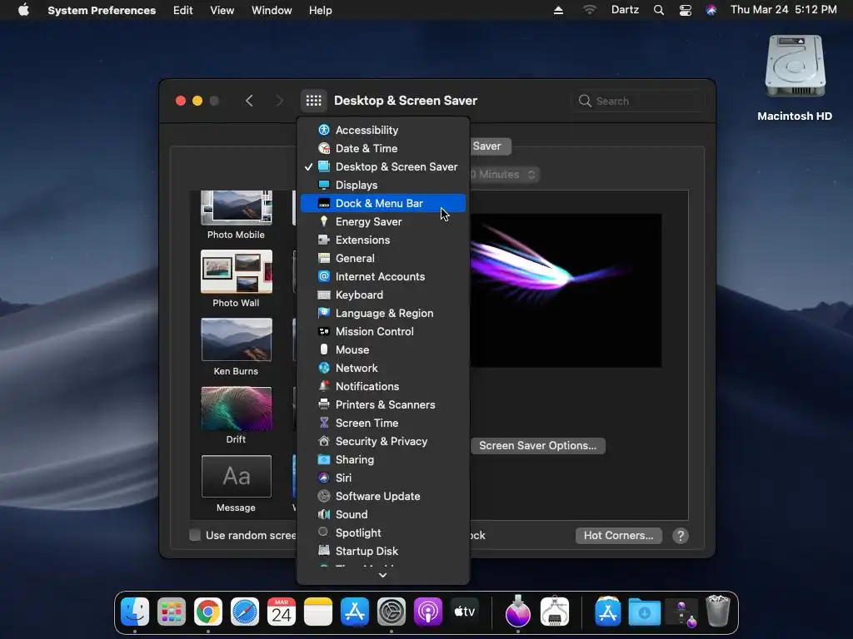Viewport: 853px width, 639px height.
Task: Toggle Use random screen saver checkbox
Action: 195,535
